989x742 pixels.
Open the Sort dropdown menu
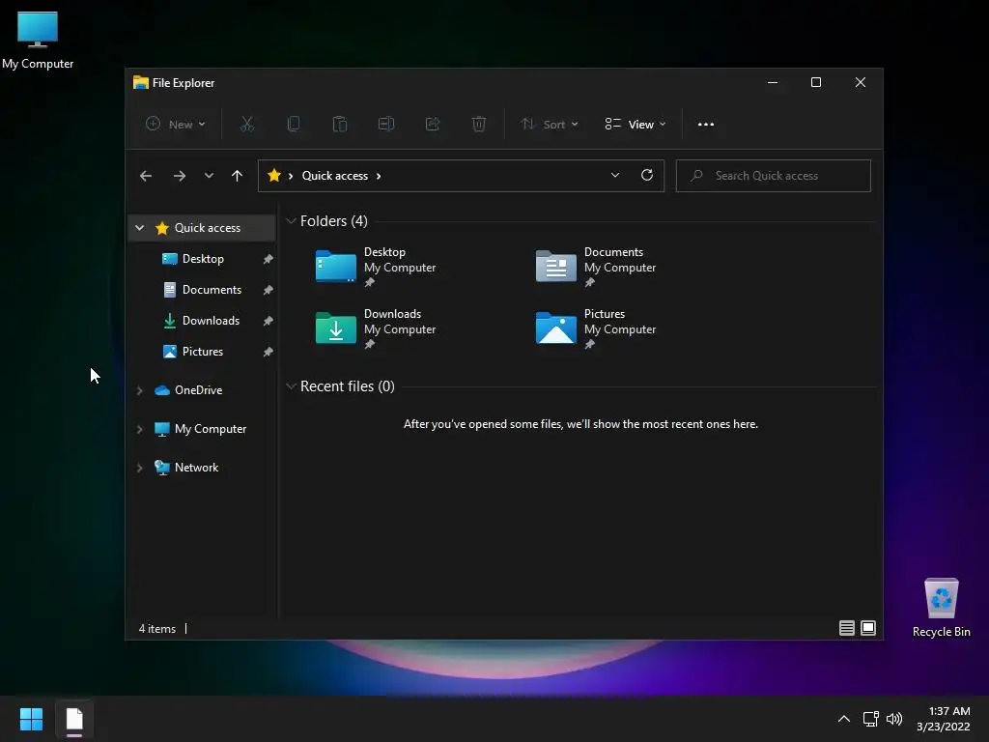[550, 125]
